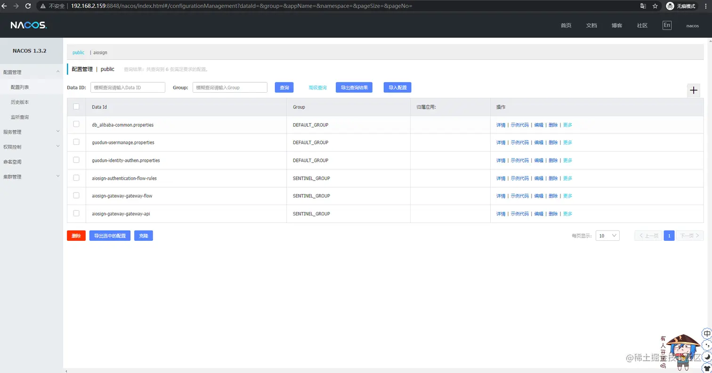Click the plus icon to add config
712x373 pixels.
694,90
